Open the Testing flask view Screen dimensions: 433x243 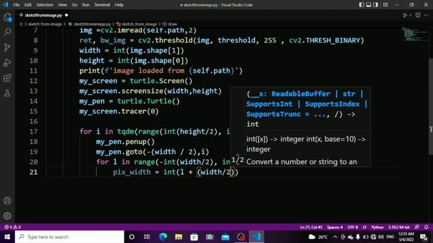[7, 93]
